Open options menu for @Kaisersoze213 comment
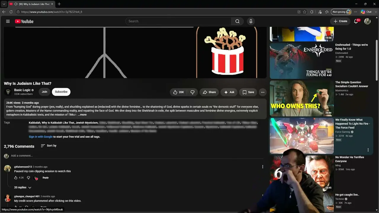The image size is (379, 213). [x=263, y=167]
